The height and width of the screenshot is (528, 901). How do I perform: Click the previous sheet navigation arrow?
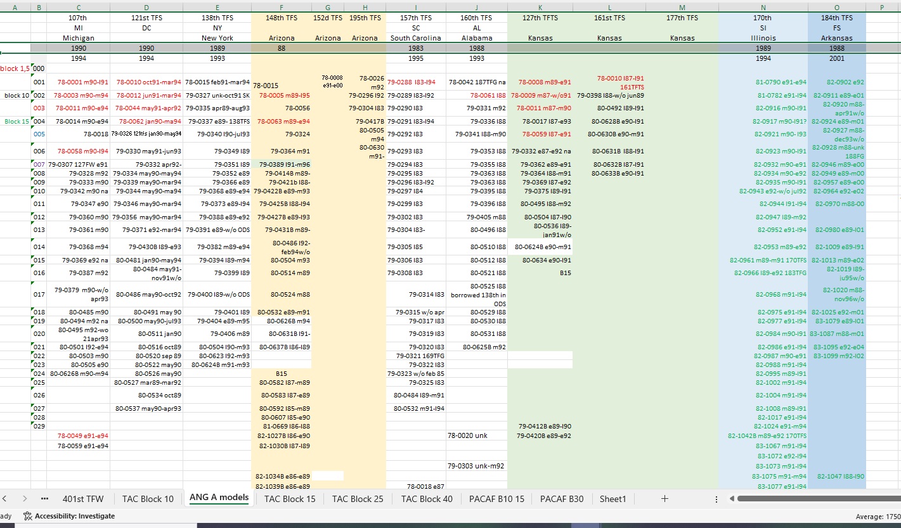[5, 499]
